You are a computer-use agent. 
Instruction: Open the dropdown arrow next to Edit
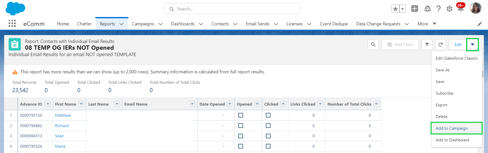472,45
